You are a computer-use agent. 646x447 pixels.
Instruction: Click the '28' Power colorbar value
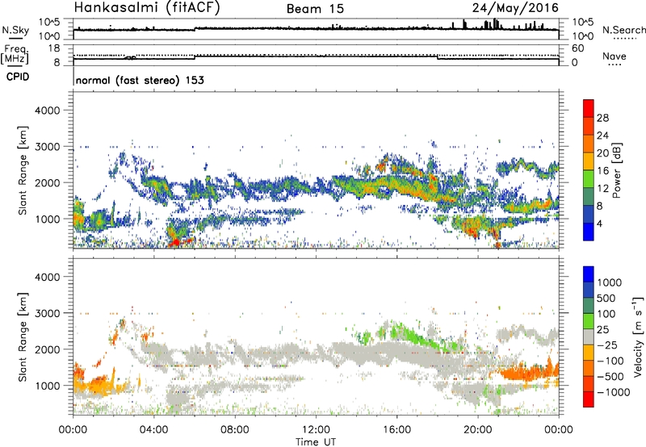coord(602,118)
